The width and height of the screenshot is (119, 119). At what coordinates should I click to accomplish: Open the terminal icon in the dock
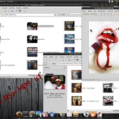[26, 114]
